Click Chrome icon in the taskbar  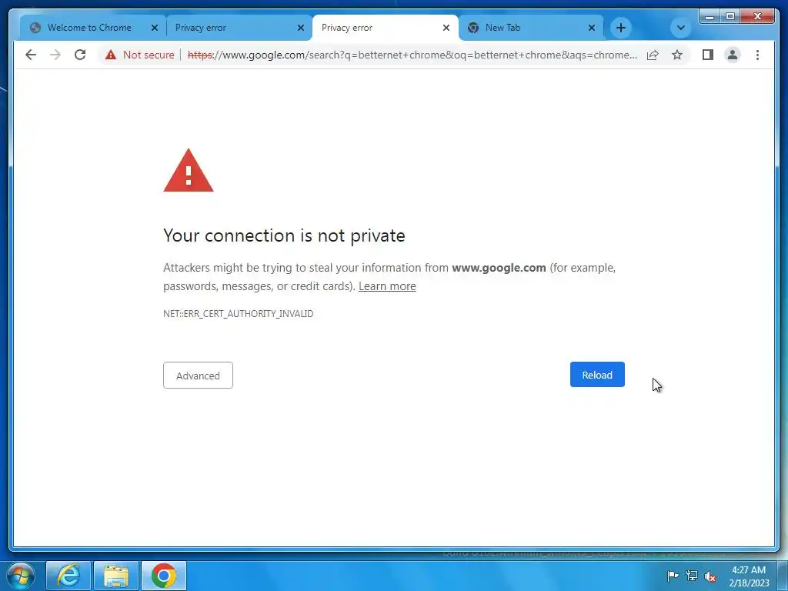click(x=164, y=576)
